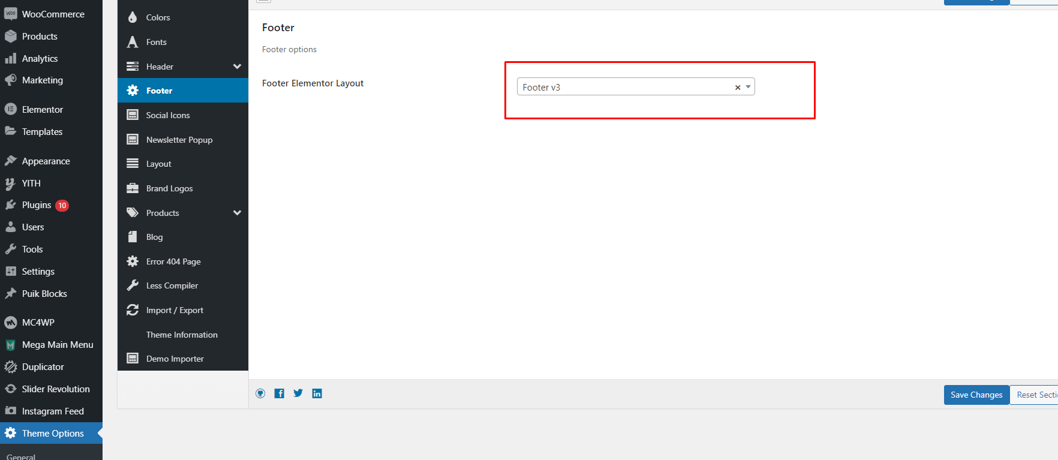1058x460 pixels.
Task: Click the Error 404 Page gear icon
Action: coord(133,261)
